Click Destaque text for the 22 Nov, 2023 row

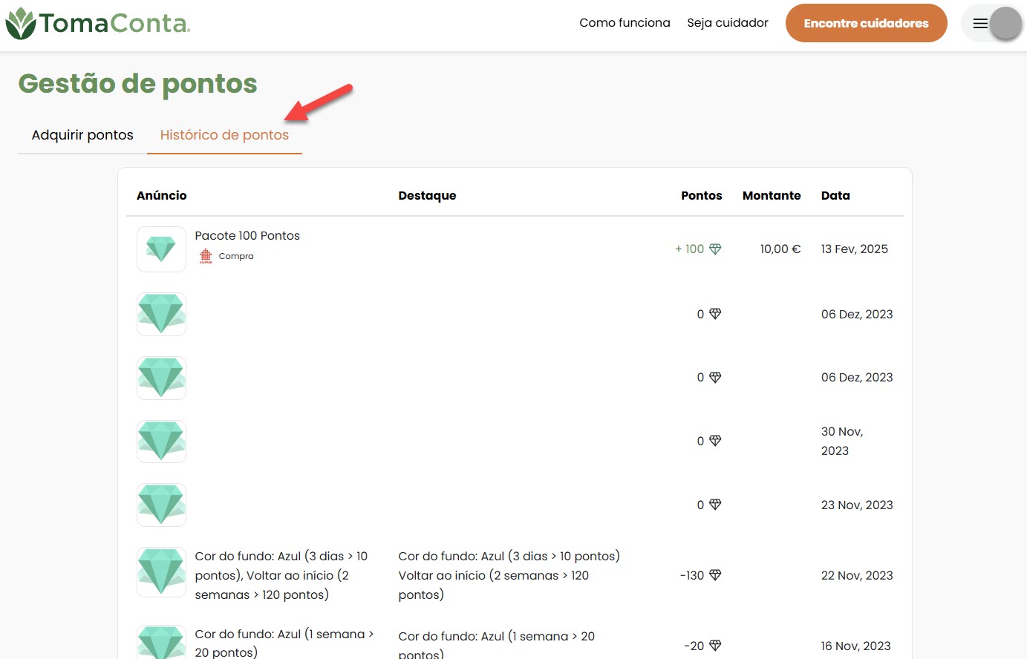pyautogui.click(x=509, y=575)
